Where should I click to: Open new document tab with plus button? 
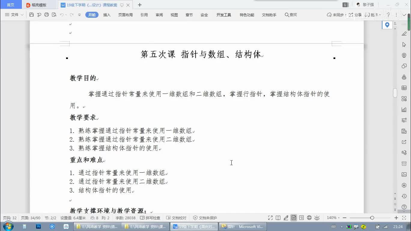[x=139, y=5]
